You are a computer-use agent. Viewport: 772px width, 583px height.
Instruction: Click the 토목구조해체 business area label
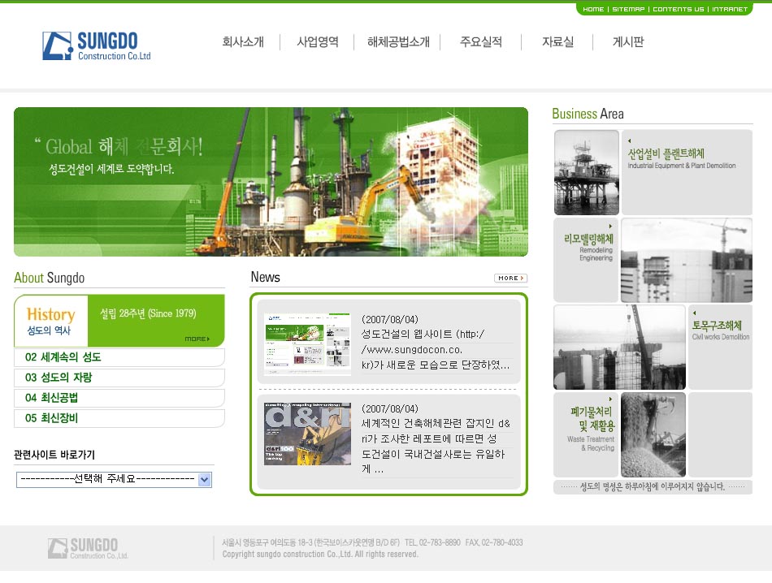coord(720,326)
